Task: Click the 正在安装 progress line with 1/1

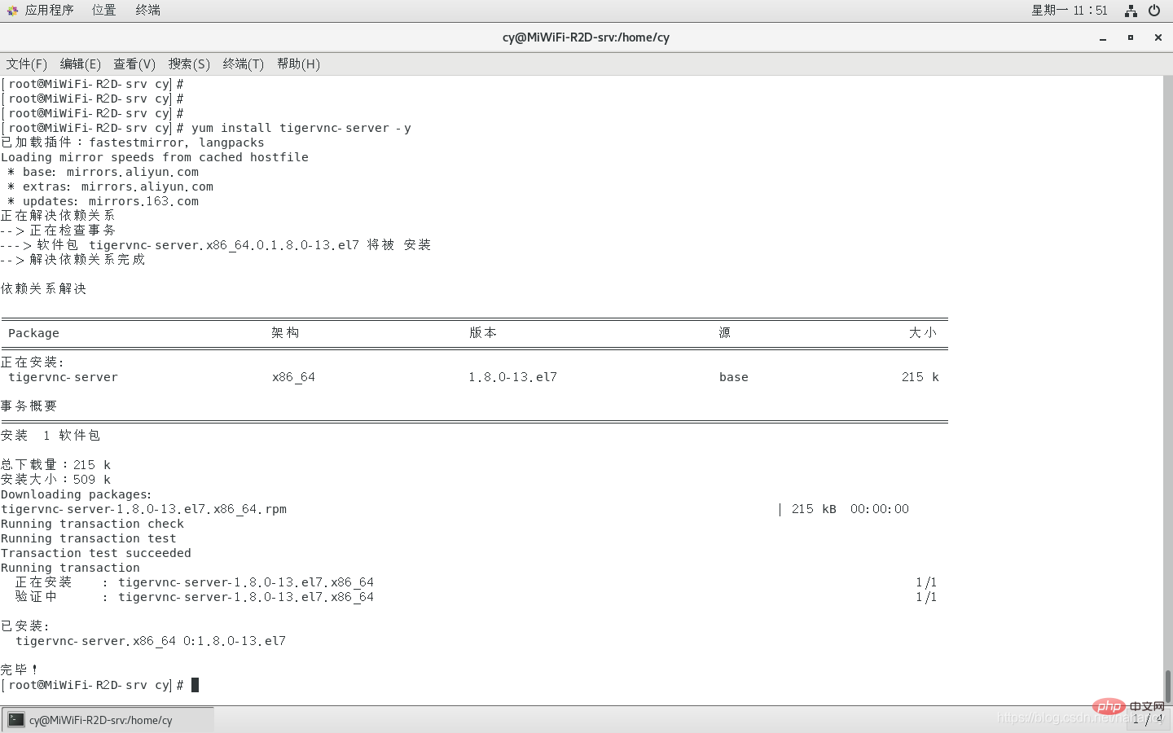Action: pos(476,582)
